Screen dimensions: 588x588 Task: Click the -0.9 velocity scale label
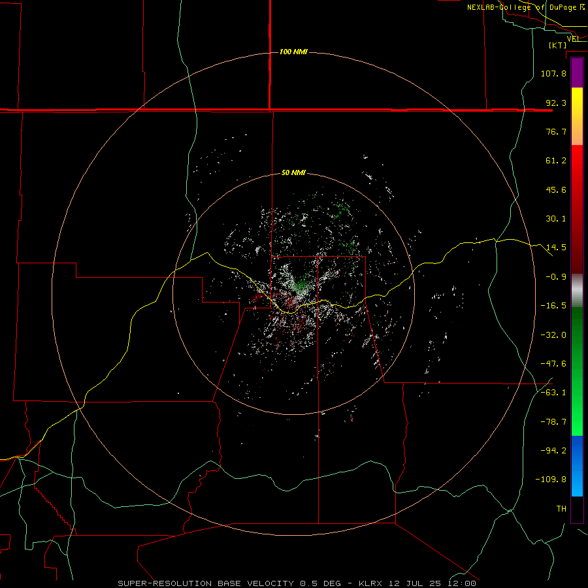click(x=556, y=277)
